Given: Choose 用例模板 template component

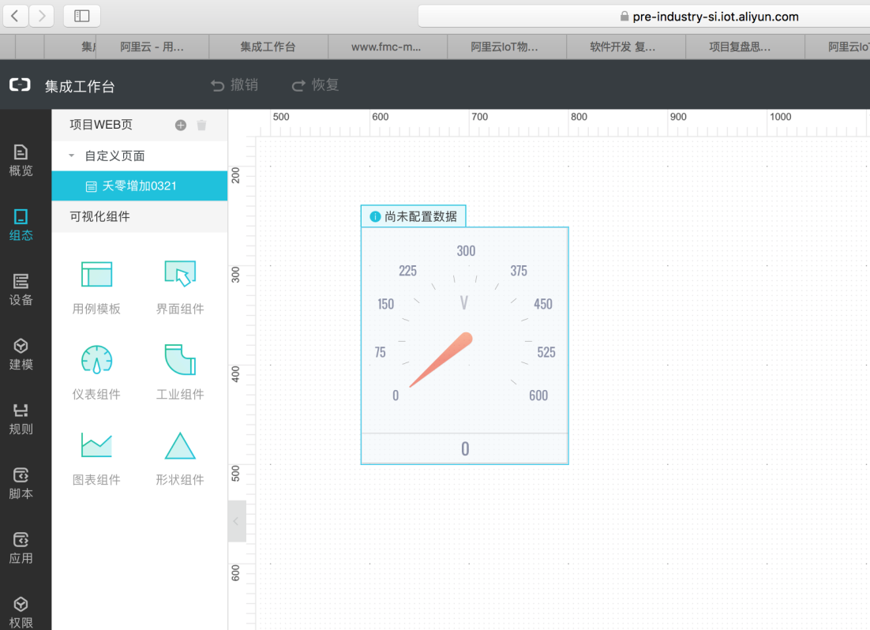Looking at the screenshot, I should (96, 287).
